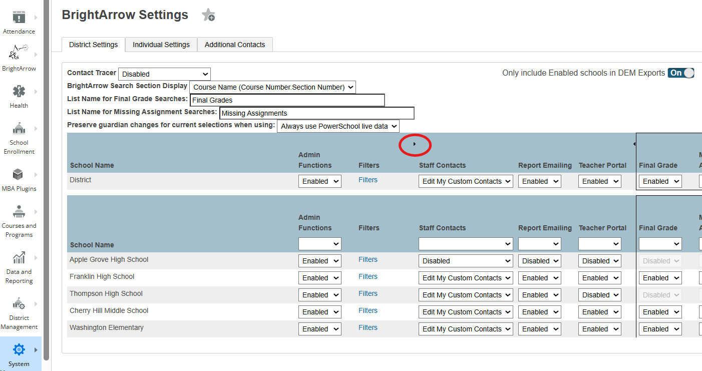The width and height of the screenshot is (702, 371).
Task: Open District Admin Functions dropdown
Action: 320,181
